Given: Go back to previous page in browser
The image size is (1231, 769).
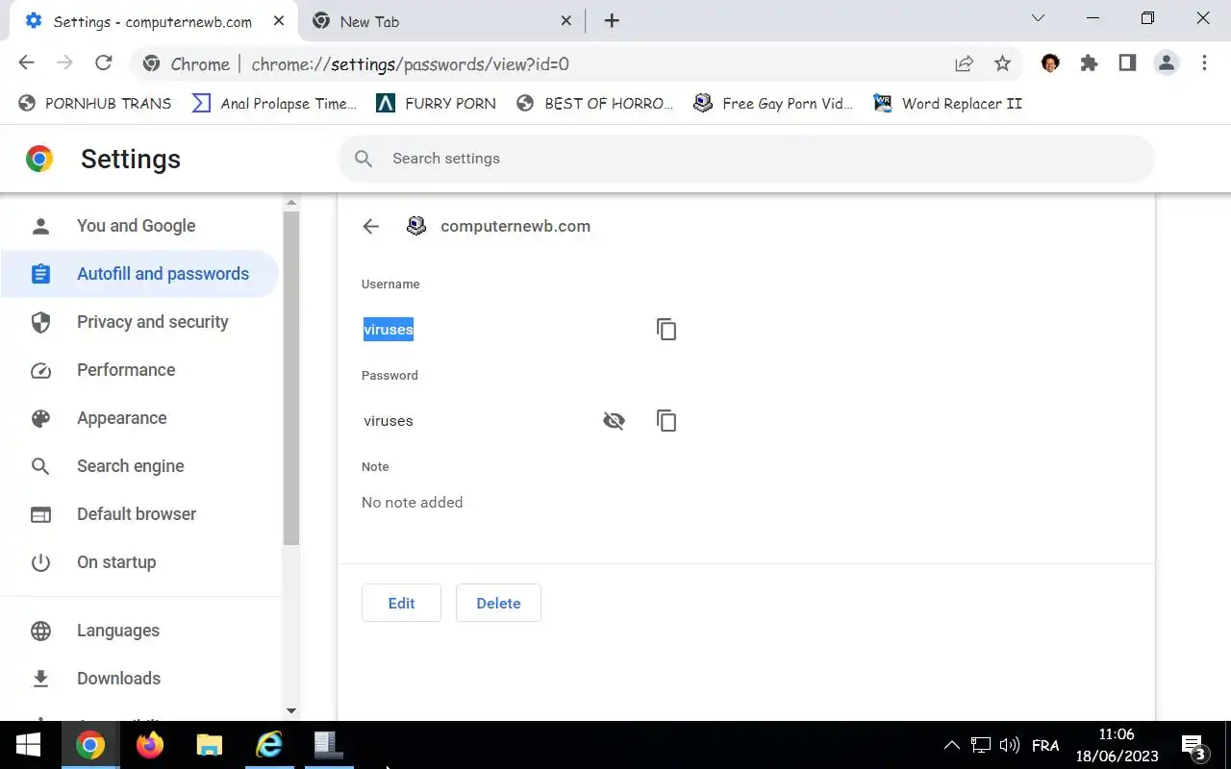Looking at the screenshot, I should tap(26, 63).
